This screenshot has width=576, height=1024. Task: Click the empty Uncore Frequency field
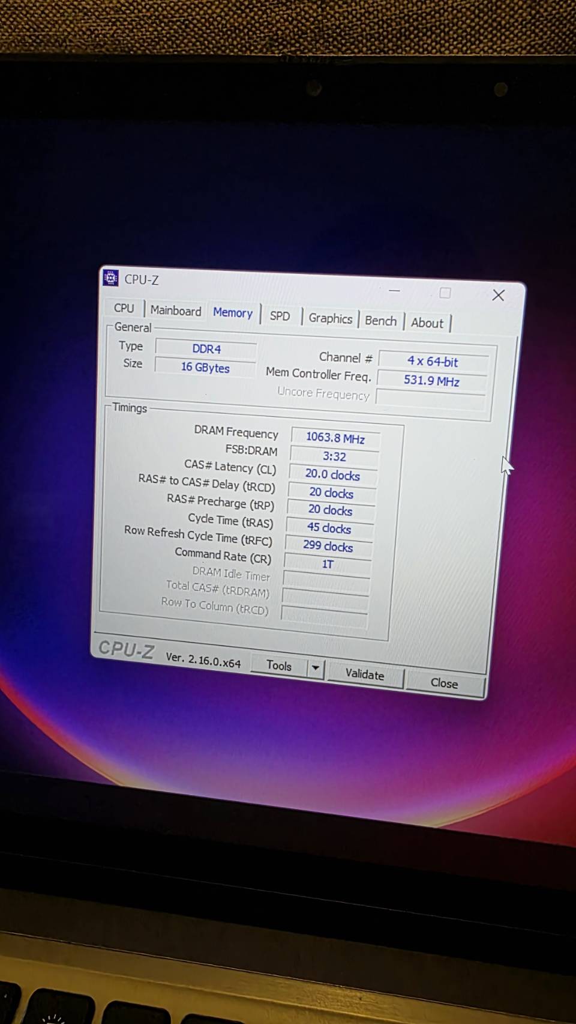430,400
